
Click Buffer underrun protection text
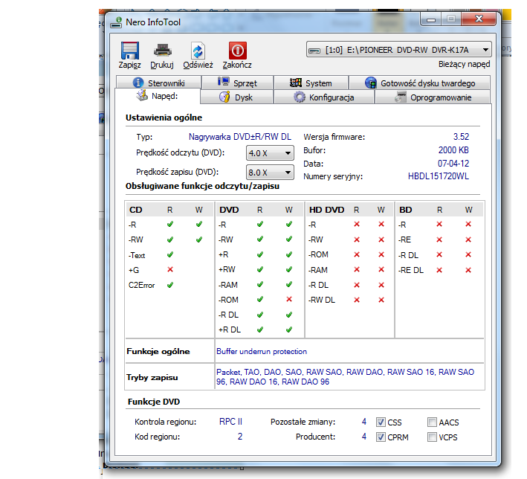coord(262,352)
